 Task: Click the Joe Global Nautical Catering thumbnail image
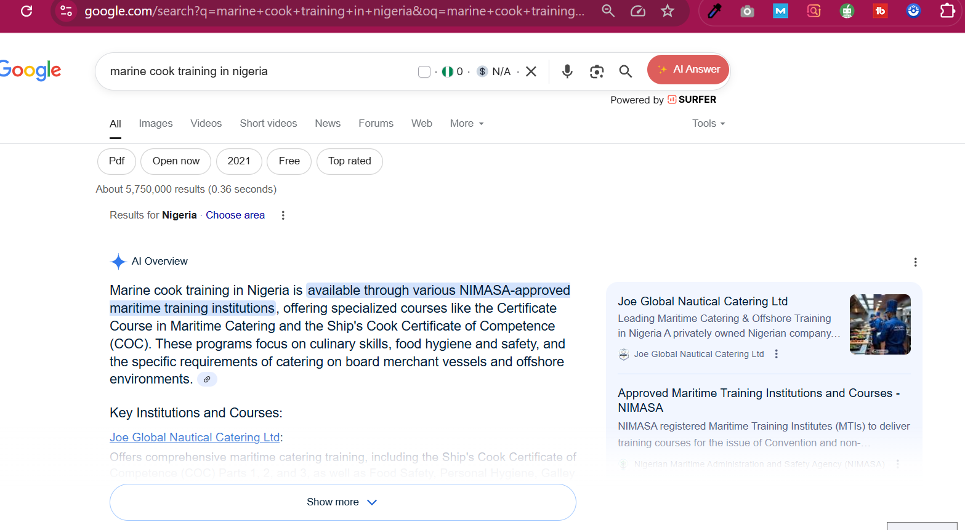tap(879, 324)
